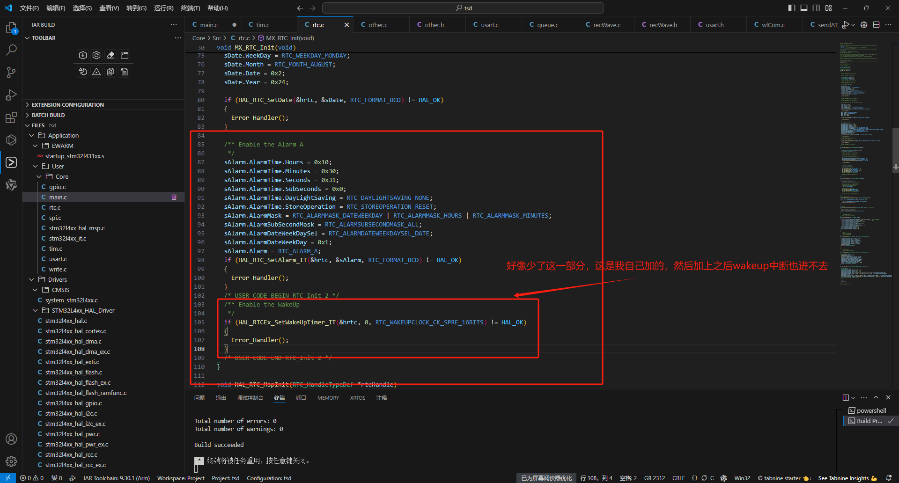Click the IAR C-STAT analyze icon
This screenshot has height=483, width=899.
click(x=83, y=72)
